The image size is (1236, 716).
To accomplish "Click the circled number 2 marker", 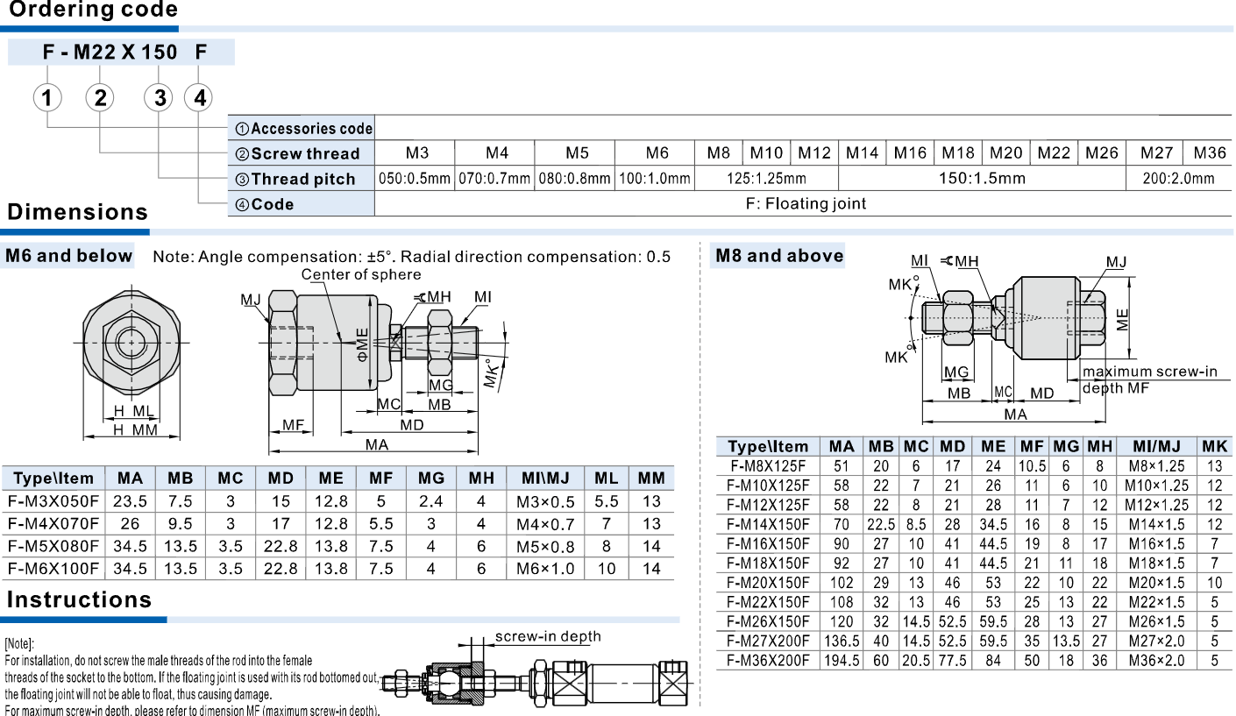I will (101, 97).
